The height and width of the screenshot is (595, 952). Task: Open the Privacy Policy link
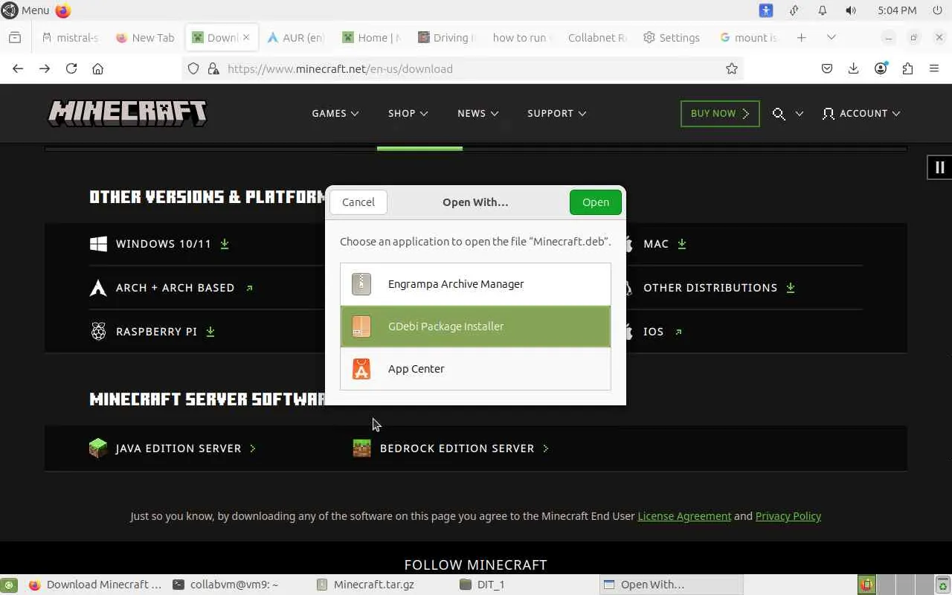pos(788,516)
